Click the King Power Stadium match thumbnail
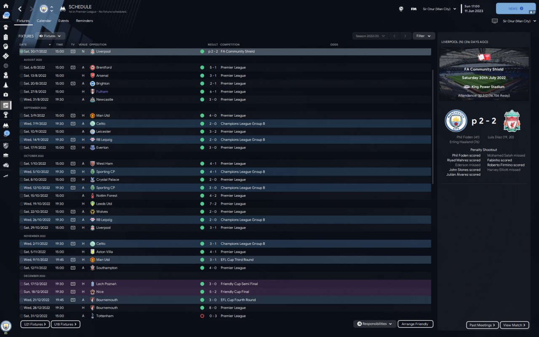 click(484, 74)
